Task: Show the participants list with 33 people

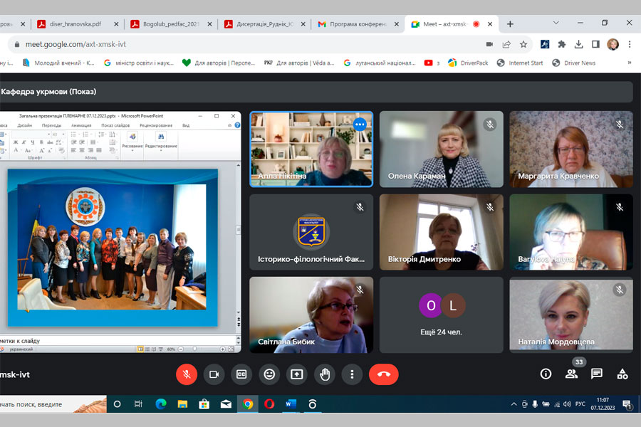Action: (x=571, y=374)
